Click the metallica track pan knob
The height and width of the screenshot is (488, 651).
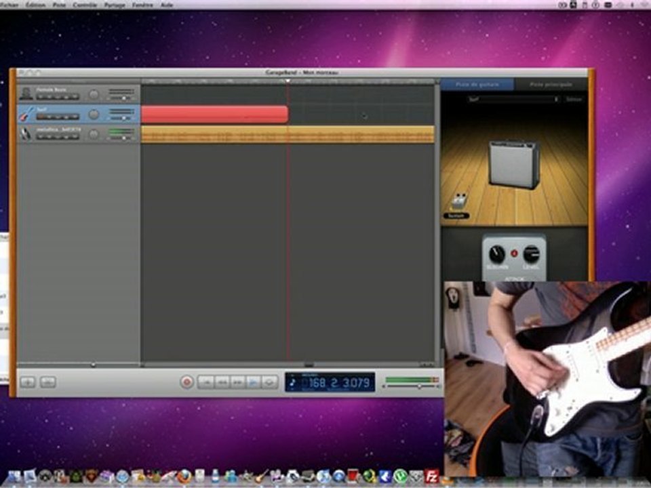[94, 134]
